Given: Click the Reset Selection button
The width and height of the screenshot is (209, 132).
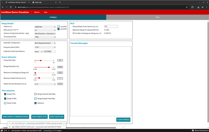Looking at the screenshot, I should click(x=56, y=117).
